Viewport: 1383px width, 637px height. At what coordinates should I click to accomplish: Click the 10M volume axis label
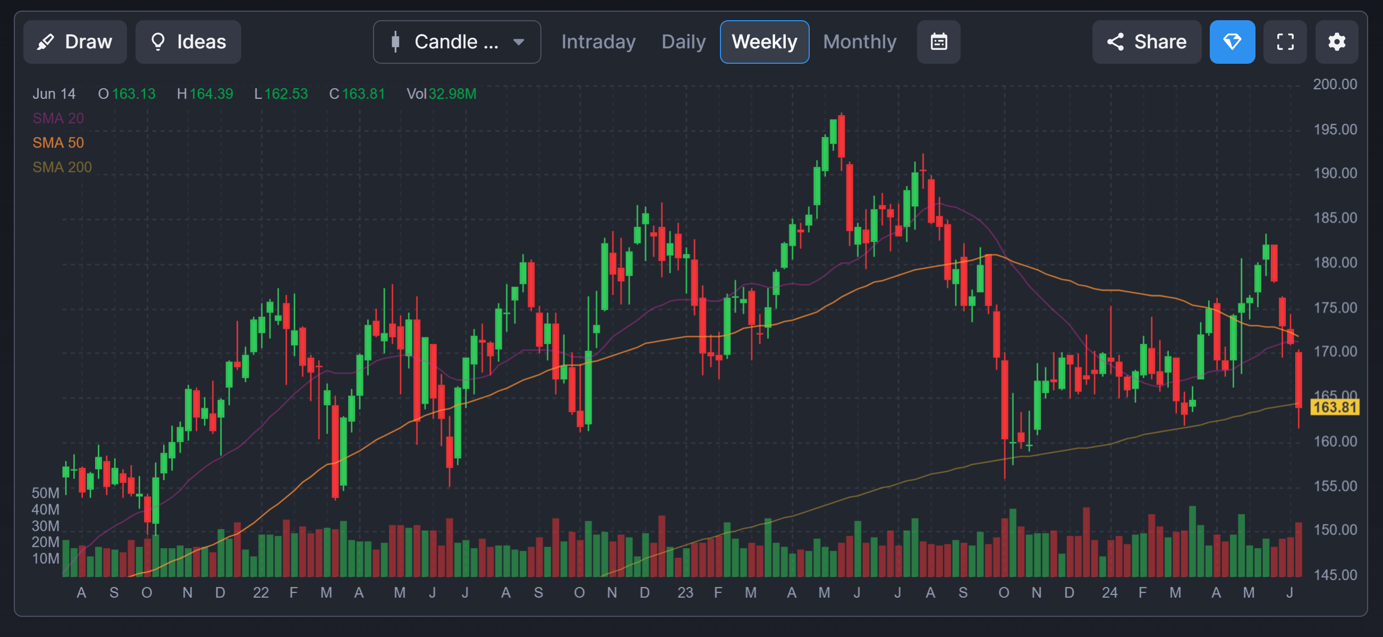click(x=45, y=559)
